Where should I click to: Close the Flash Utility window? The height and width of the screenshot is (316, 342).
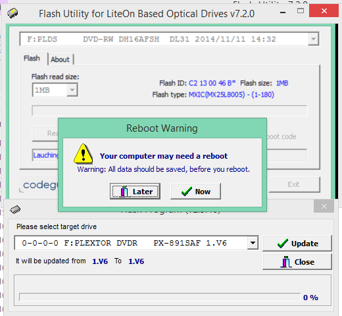pos(324,11)
